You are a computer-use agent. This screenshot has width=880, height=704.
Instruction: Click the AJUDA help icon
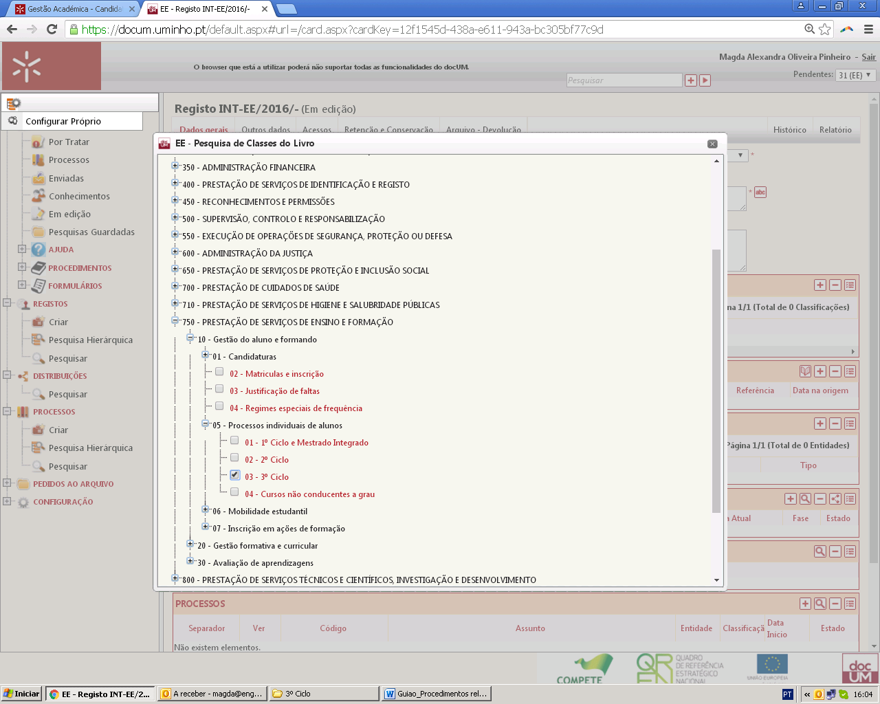[38, 250]
